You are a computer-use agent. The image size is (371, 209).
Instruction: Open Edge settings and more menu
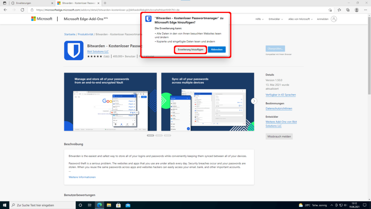(x=366, y=10)
